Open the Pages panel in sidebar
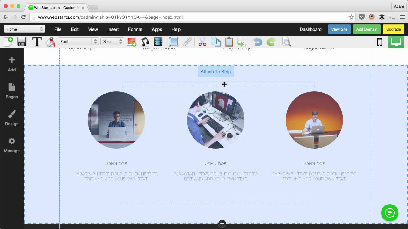 pos(12,91)
